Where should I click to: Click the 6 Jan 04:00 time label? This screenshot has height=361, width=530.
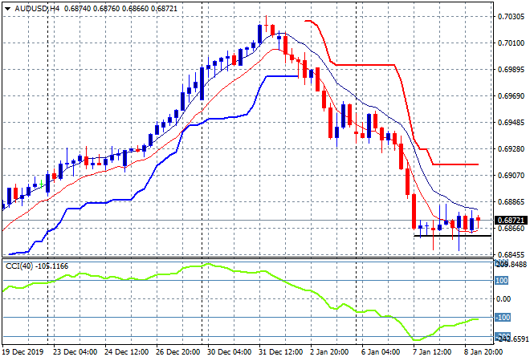point(381,352)
